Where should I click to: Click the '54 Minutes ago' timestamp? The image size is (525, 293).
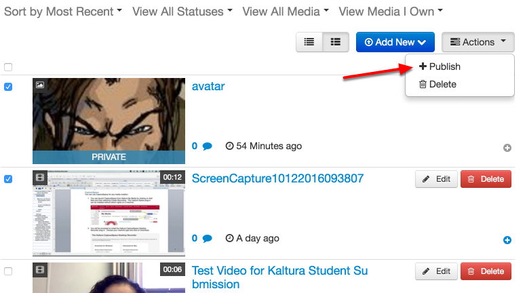point(263,146)
